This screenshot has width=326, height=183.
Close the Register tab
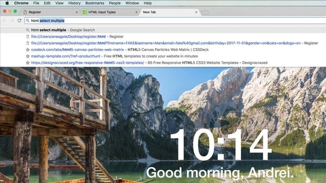[76, 12]
